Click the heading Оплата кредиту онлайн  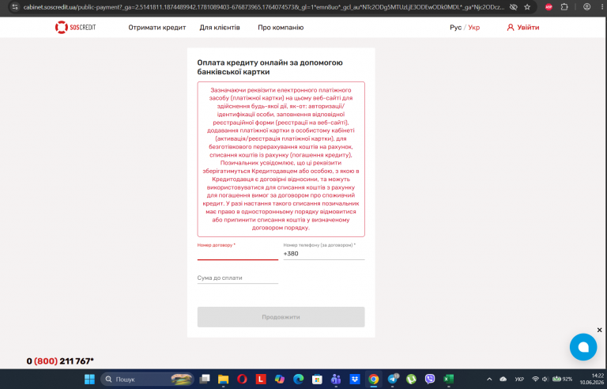click(x=270, y=67)
